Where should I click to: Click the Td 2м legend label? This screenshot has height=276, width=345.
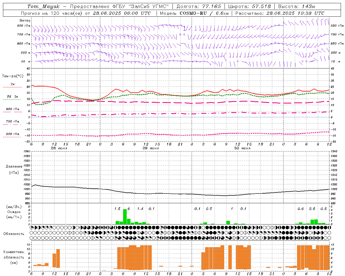13,96
